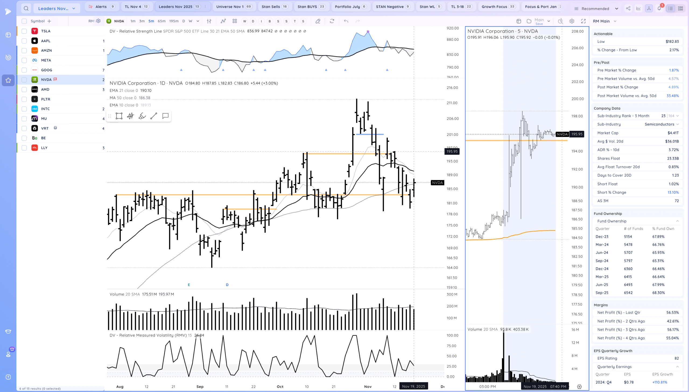Viewport: 689px width, 392px height.
Task: Select the 65m timeframe button
Action: click(161, 21)
